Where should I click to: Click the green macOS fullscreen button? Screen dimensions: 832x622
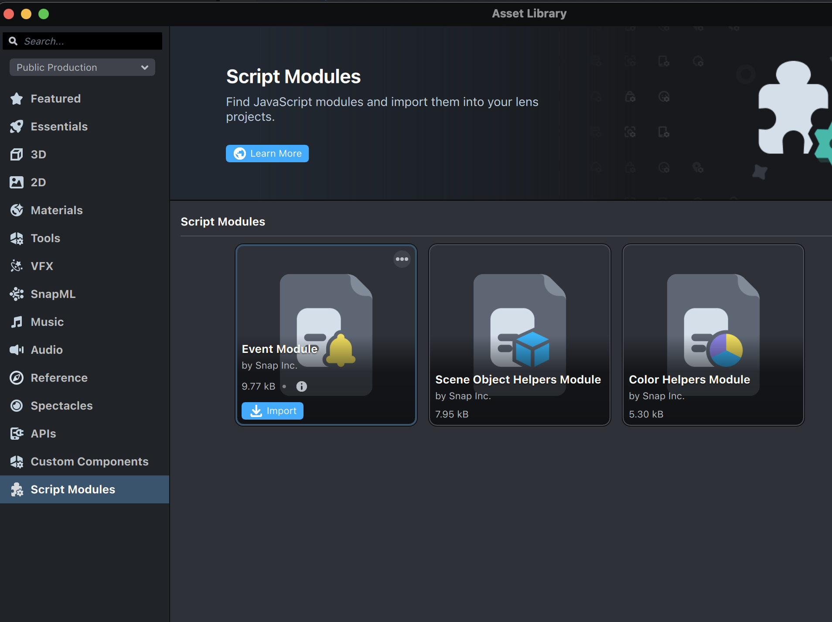point(44,14)
